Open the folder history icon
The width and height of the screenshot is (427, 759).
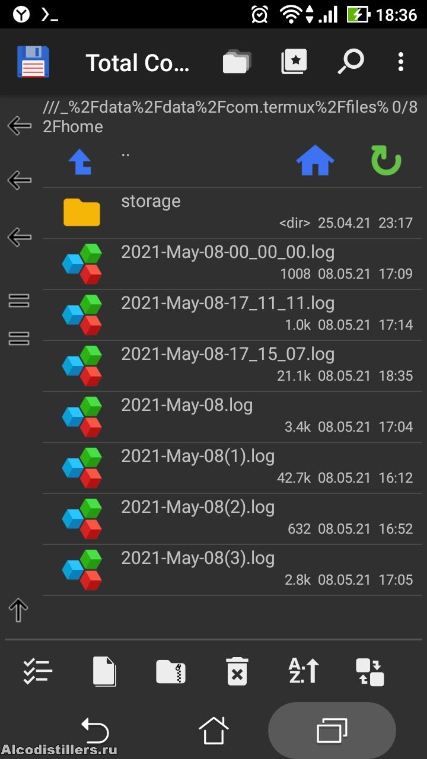pos(237,62)
